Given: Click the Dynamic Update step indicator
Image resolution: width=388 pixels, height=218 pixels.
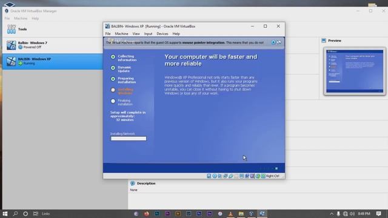Looking at the screenshot, I should point(113,68).
